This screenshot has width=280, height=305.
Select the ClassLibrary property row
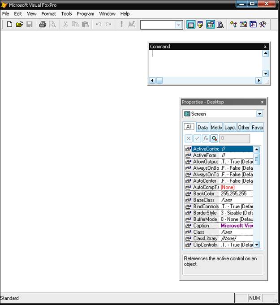point(219,238)
